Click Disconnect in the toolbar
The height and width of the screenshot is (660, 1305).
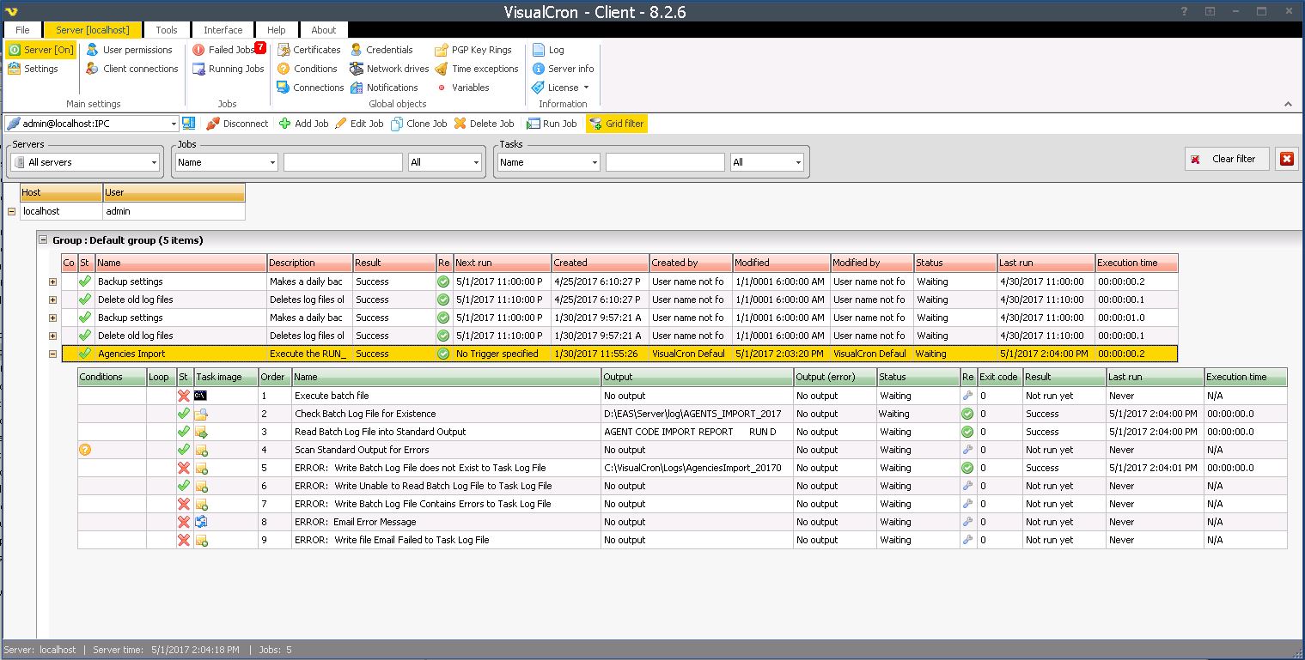click(237, 124)
